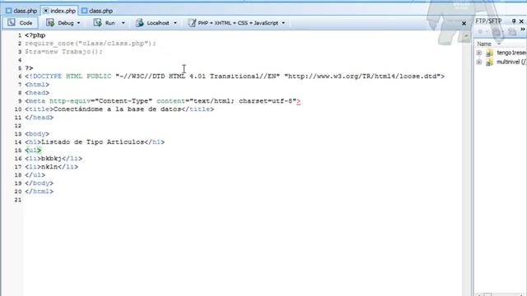Image resolution: width=527 pixels, height=296 pixels.
Task: Click the Debug button
Action: pos(60,23)
